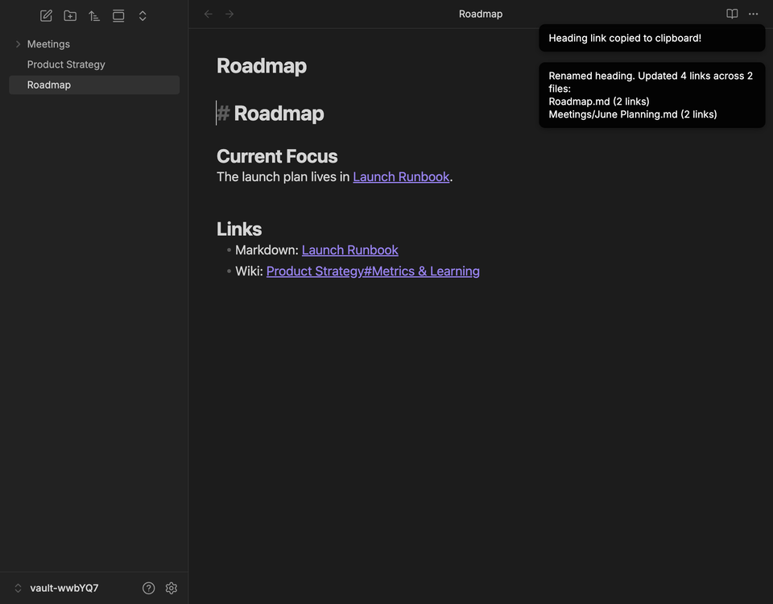773x604 pixels.
Task: Dismiss 'Heading link copied to clipboard' notice
Action: tap(651, 38)
